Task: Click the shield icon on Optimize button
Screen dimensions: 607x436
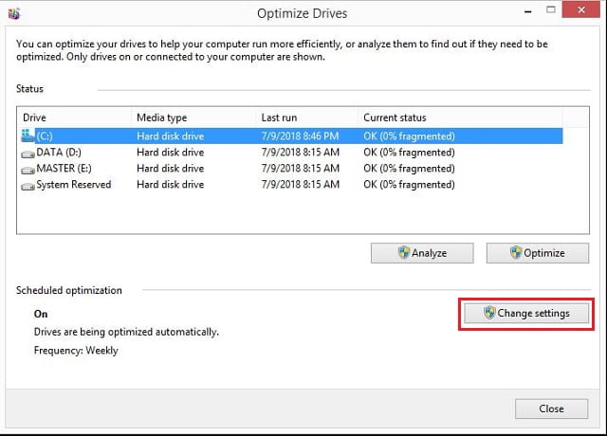Action: tap(516, 253)
